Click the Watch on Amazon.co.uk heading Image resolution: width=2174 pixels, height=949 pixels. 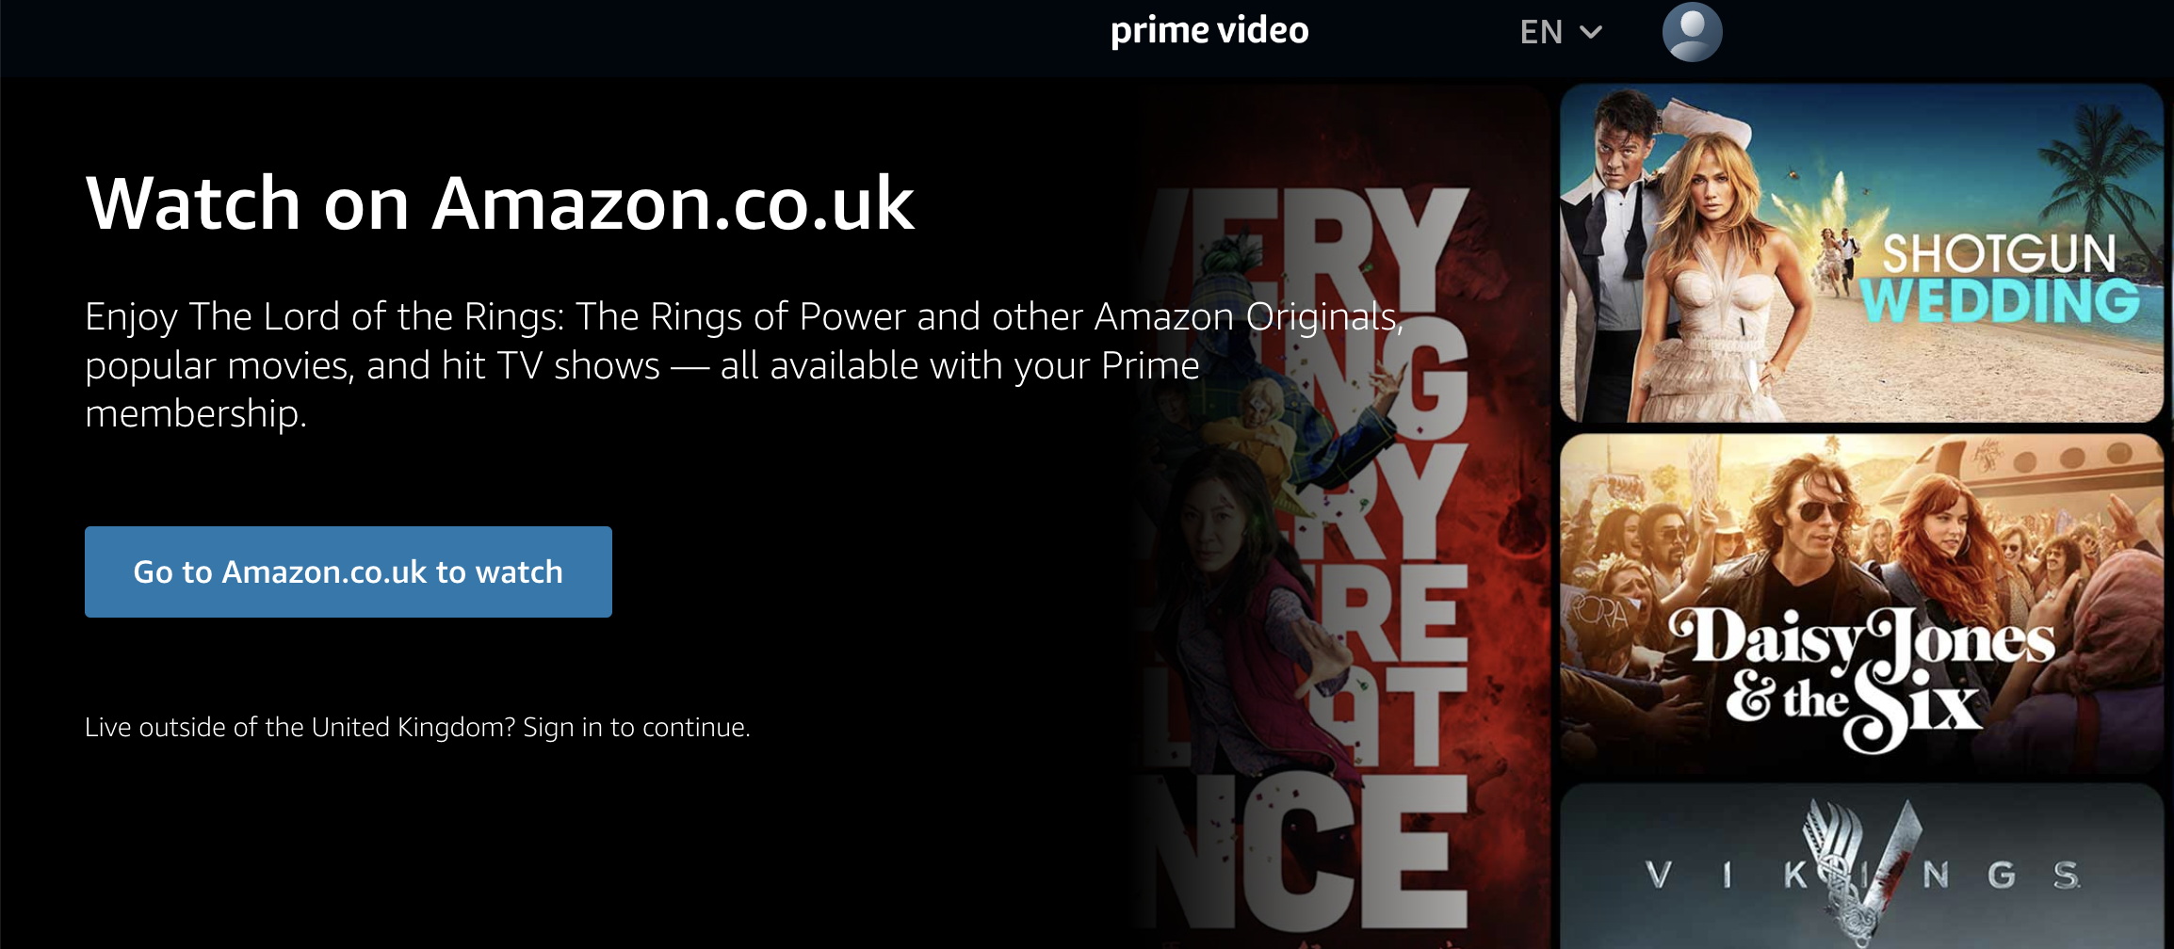click(x=500, y=202)
